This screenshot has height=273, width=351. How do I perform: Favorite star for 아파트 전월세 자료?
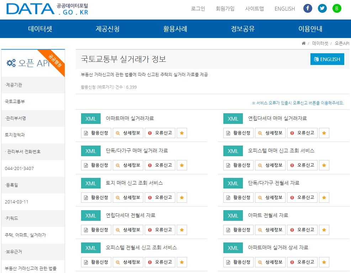pos(324,230)
